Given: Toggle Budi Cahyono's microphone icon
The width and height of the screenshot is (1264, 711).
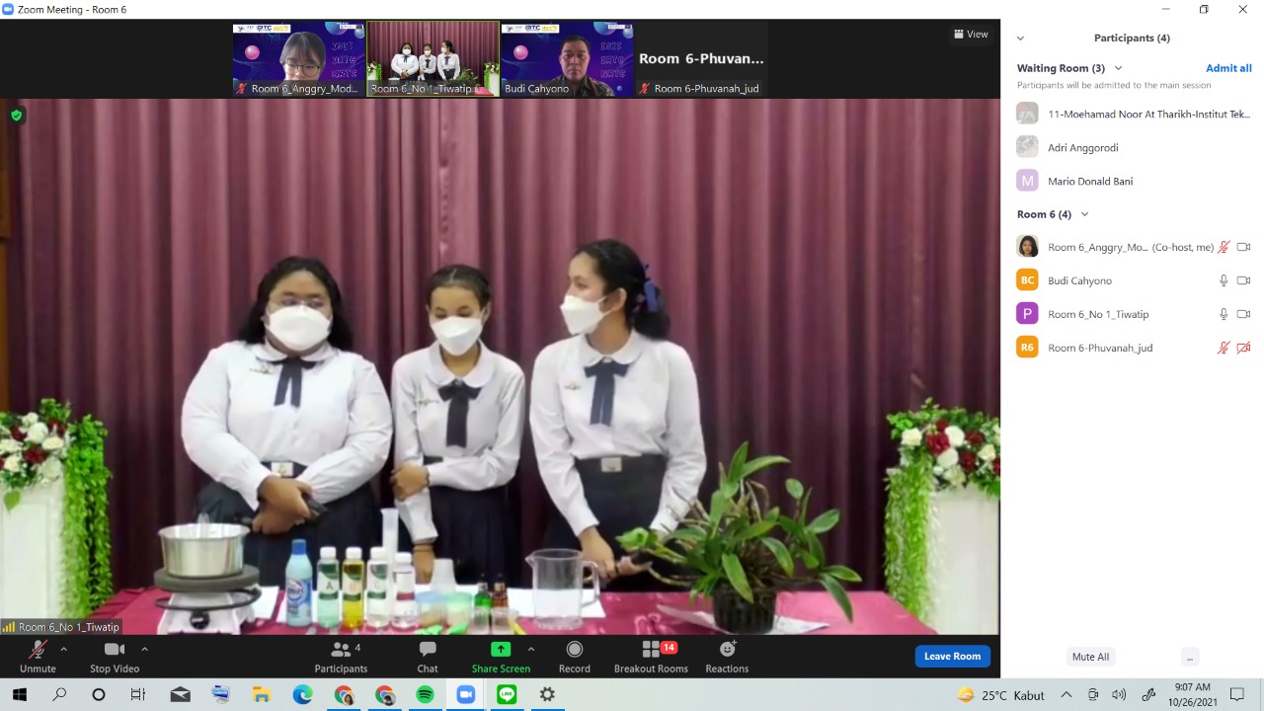Looking at the screenshot, I should 1224,280.
